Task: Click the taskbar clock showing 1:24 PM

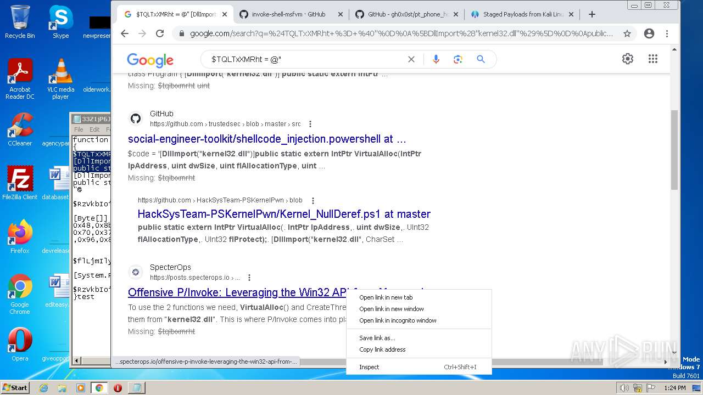Action: [x=674, y=388]
